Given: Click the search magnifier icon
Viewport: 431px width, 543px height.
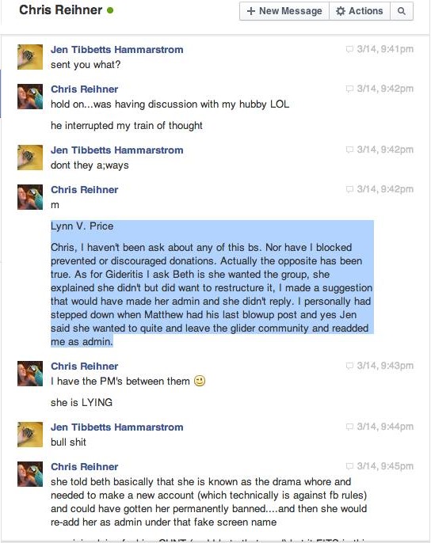Looking at the screenshot, I should (402, 11).
